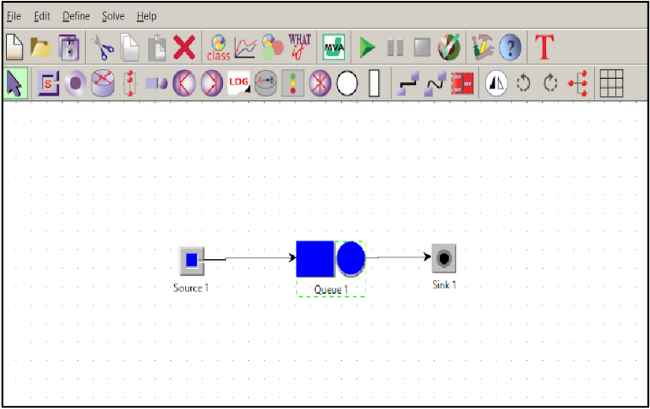Select the Sink 1 station on canvas

[444, 258]
